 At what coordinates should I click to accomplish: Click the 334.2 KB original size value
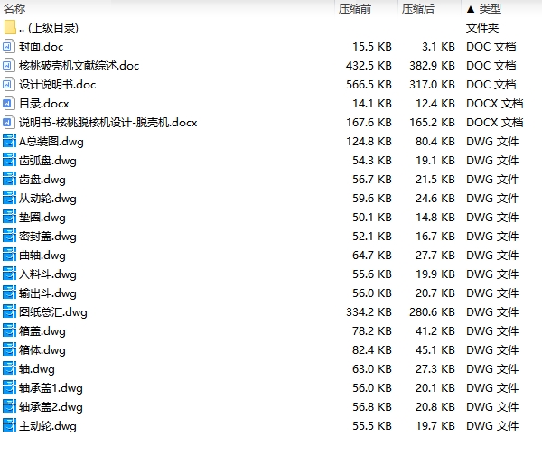(369, 312)
